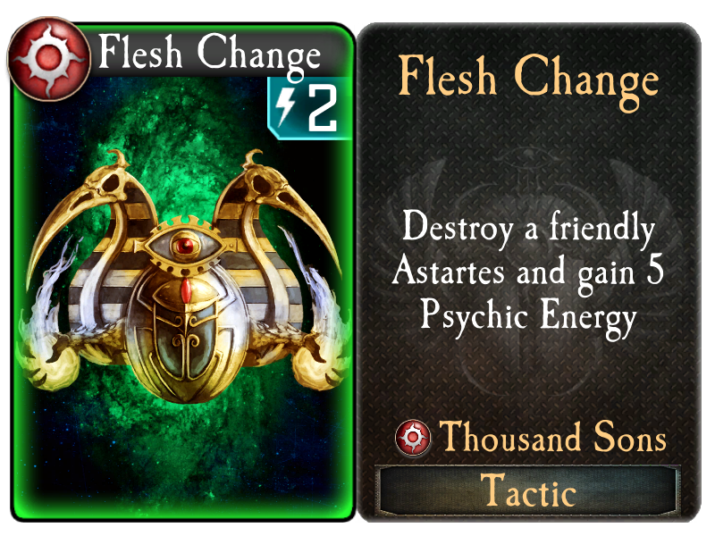The image size is (715, 536).
Task: Select the white Flesh Change card title
Action: pyautogui.click(x=209, y=54)
